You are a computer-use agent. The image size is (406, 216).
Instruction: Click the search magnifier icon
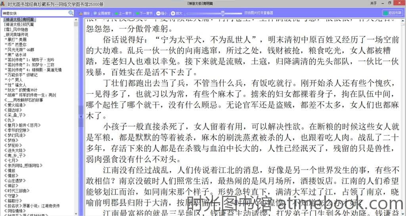[71, 13]
